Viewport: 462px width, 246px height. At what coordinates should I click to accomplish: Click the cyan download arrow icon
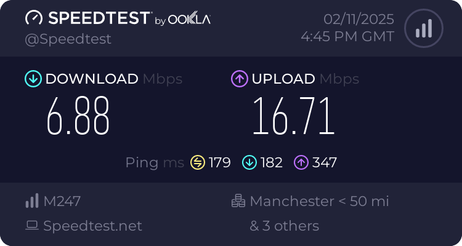coord(33,79)
